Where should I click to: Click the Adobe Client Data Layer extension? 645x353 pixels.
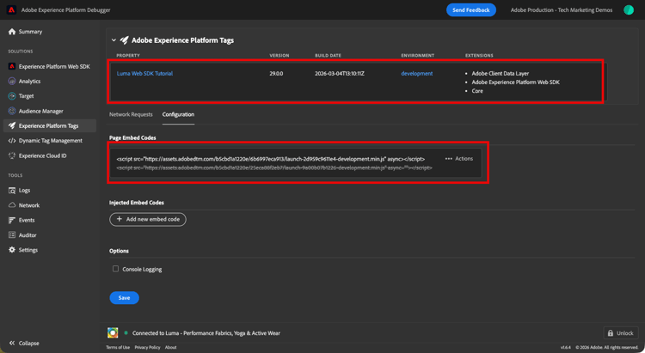(x=501, y=74)
